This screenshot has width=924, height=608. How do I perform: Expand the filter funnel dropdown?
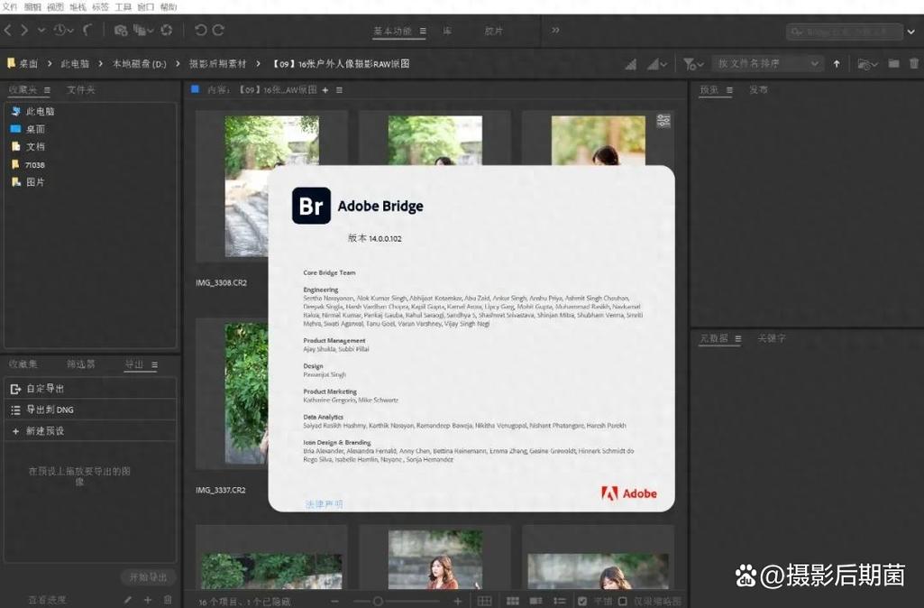(692, 64)
